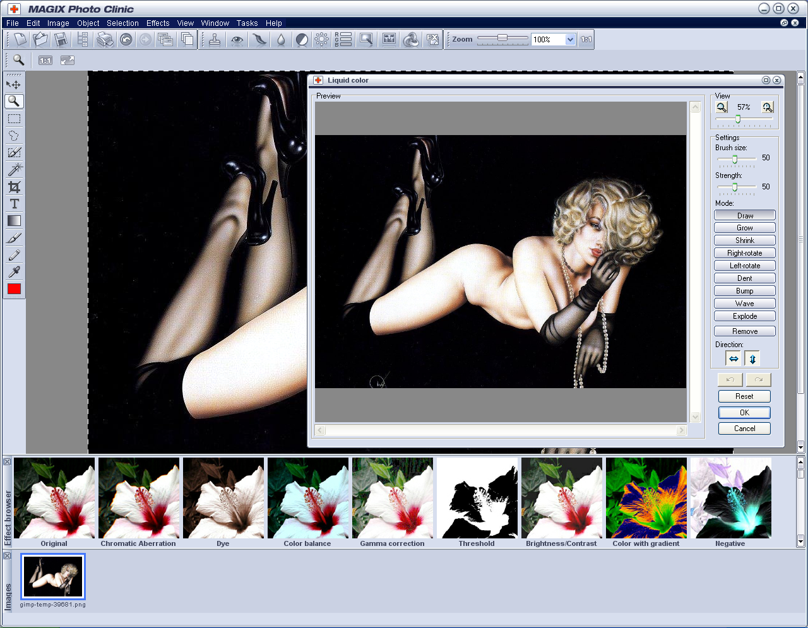Image resolution: width=808 pixels, height=628 pixels.
Task: Open the Selection menu
Action: (122, 23)
